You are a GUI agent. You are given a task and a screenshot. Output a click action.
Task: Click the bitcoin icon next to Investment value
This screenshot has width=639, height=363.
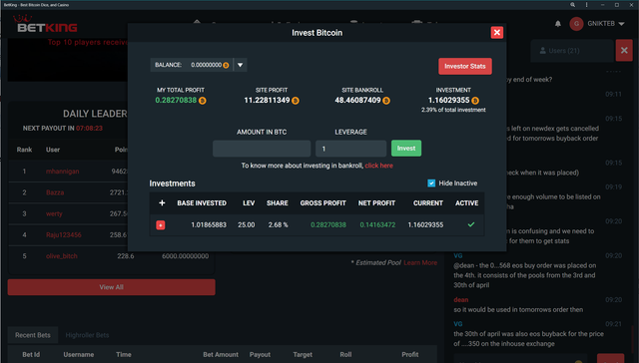[x=475, y=101]
